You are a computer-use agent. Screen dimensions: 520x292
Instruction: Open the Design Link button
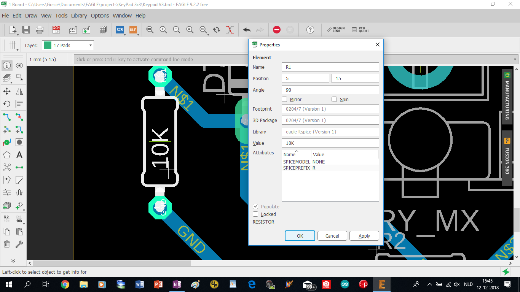click(336, 30)
